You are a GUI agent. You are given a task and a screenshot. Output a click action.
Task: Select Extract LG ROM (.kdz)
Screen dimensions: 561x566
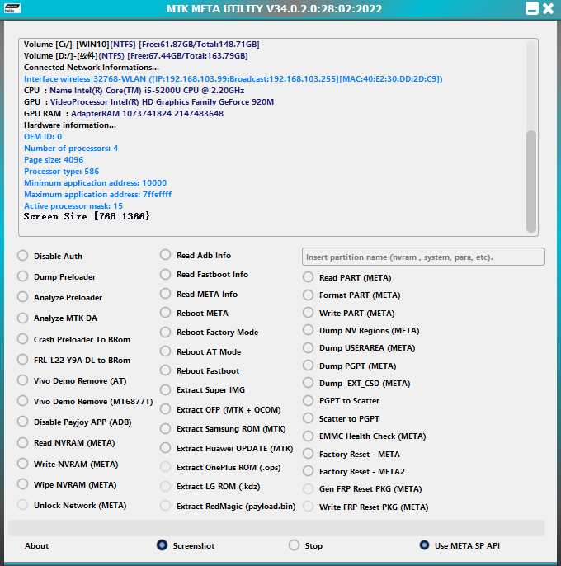165,486
